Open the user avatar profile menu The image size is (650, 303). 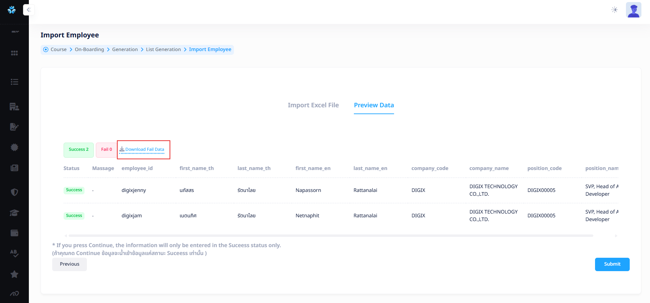[633, 10]
